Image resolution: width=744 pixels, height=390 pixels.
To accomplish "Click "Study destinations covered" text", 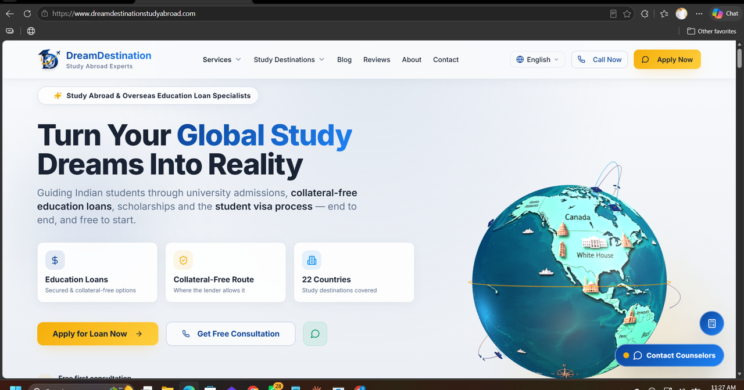I will 339,290.
